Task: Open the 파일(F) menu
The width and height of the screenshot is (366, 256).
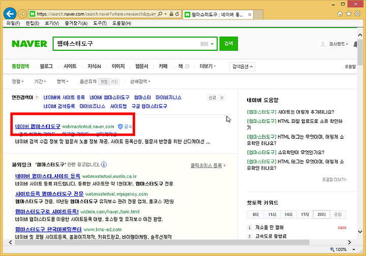Action: tap(13, 23)
